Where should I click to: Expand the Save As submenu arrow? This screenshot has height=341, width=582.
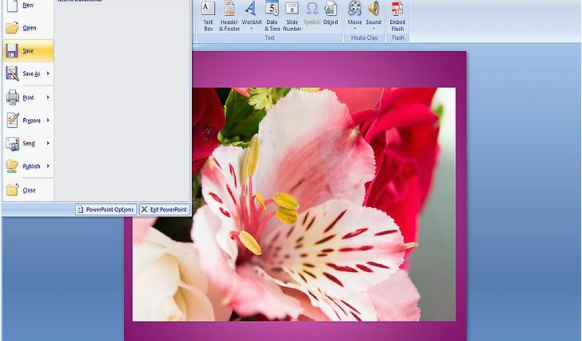click(x=48, y=73)
